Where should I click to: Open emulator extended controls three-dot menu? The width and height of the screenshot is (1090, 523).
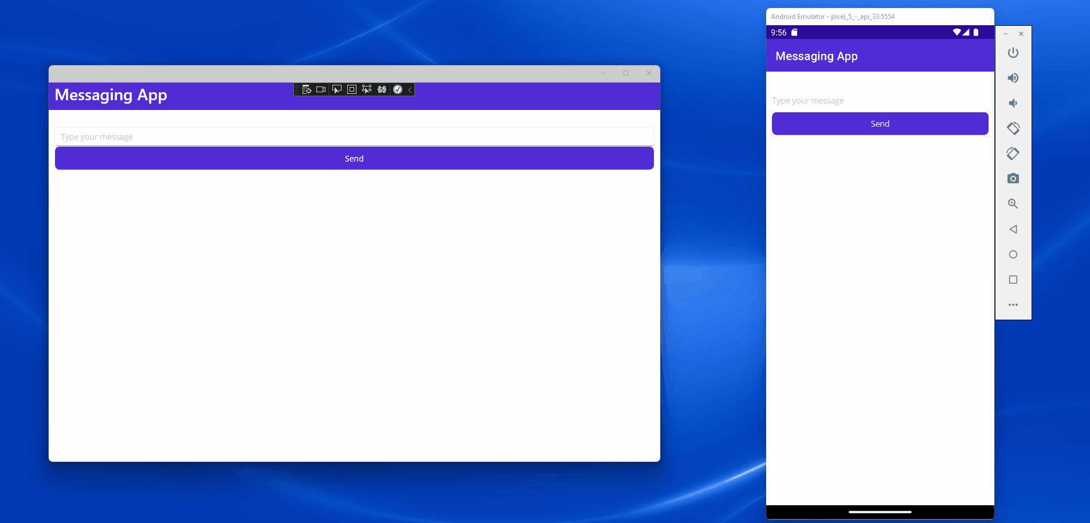[x=1013, y=305]
